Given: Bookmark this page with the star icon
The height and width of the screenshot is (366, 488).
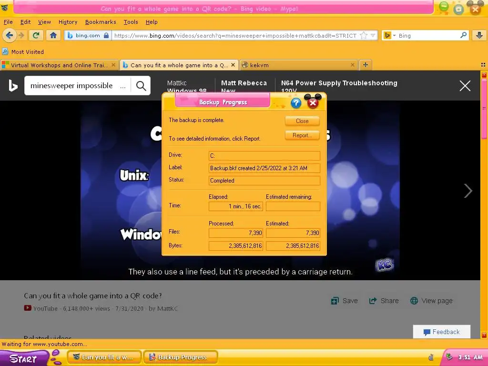Looking at the screenshot, I should tap(364, 35).
